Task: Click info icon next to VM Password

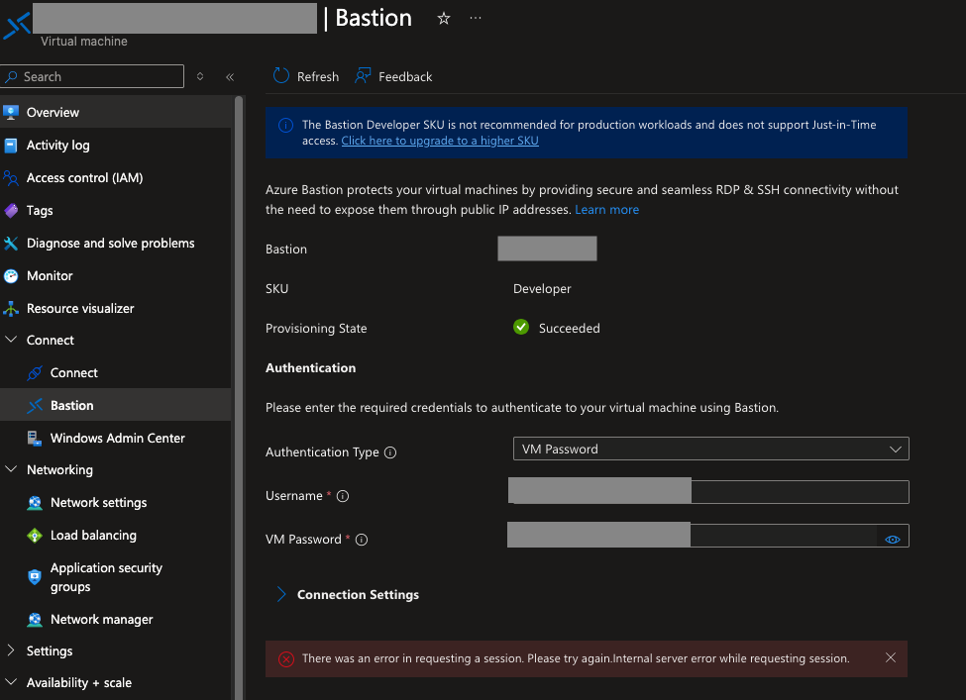Action: 362,540
